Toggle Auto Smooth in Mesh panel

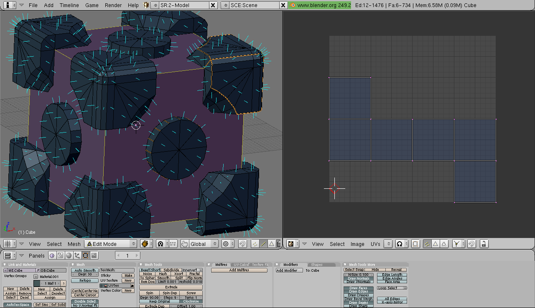pos(85,270)
